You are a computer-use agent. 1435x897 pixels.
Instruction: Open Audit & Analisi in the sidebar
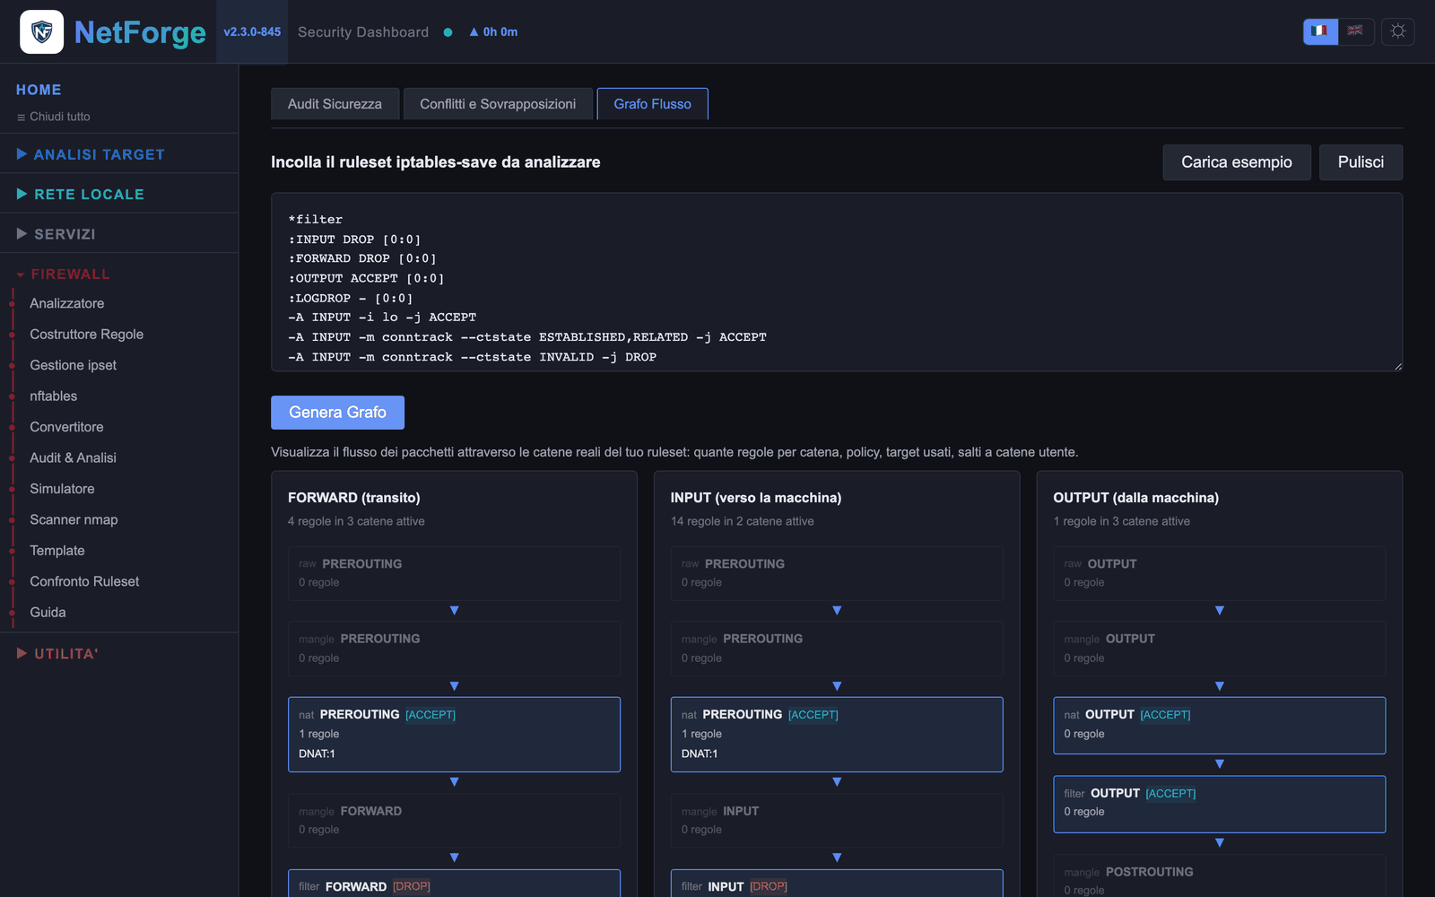click(x=74, y=458)
